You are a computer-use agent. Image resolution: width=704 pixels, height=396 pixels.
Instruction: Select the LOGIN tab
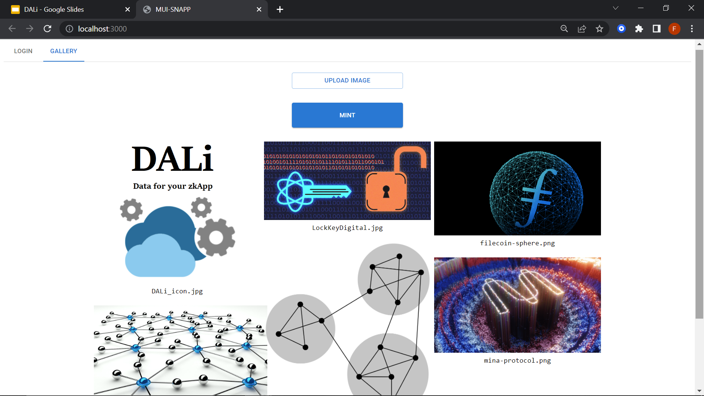23,51
